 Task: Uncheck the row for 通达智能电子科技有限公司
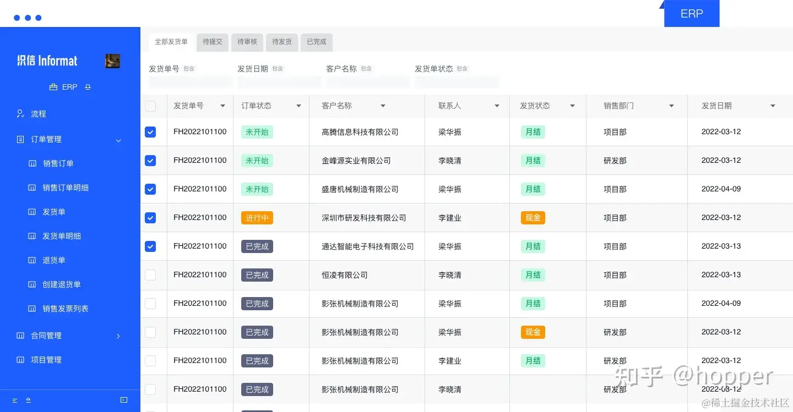[150, 246]
